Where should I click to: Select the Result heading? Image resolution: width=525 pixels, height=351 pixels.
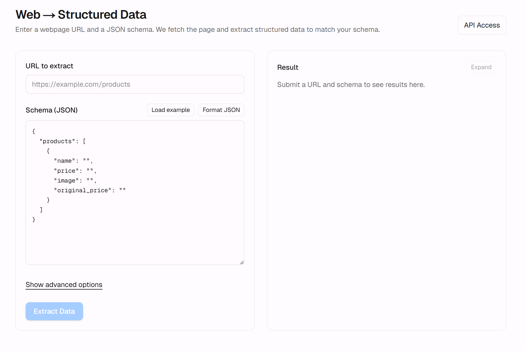pos(288,67)
